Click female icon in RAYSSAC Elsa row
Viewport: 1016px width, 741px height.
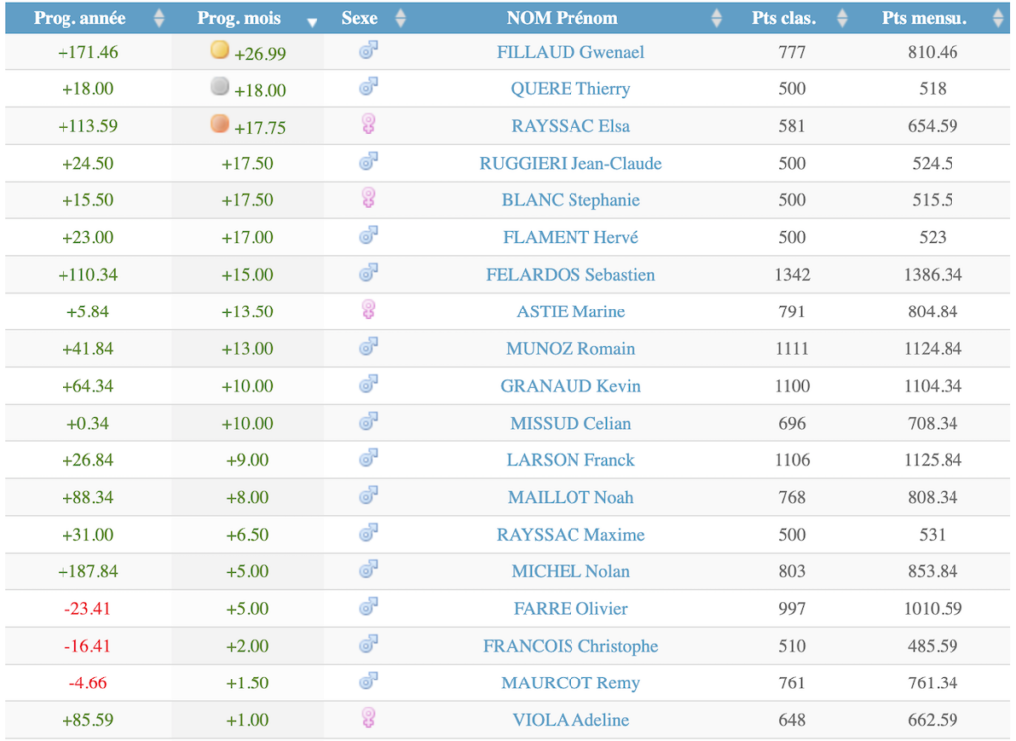369,124
